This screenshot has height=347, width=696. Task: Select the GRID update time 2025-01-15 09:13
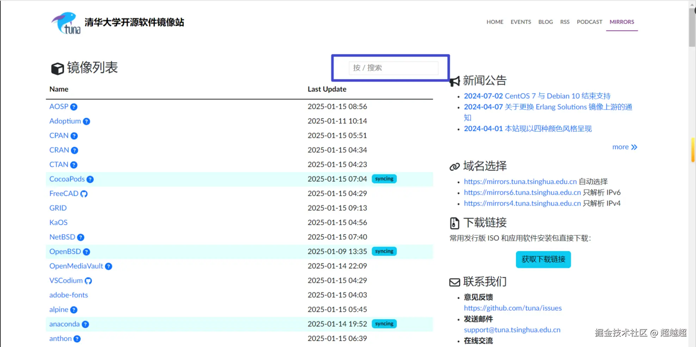click(337, 208)
